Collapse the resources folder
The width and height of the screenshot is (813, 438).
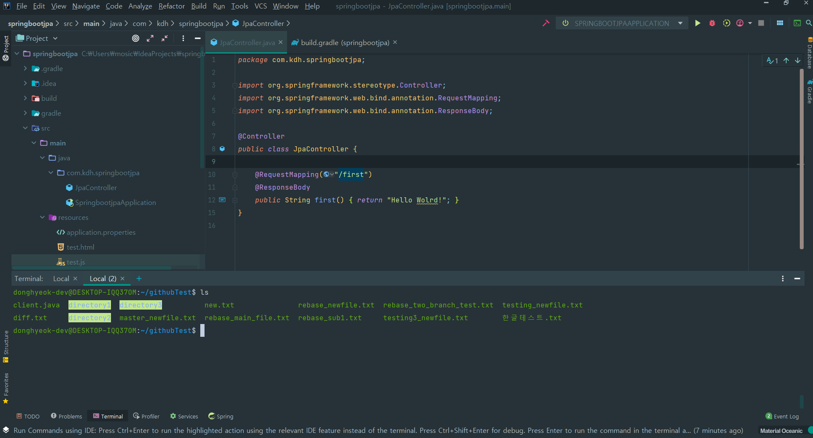pyautogui.click(x=43, y=217)
